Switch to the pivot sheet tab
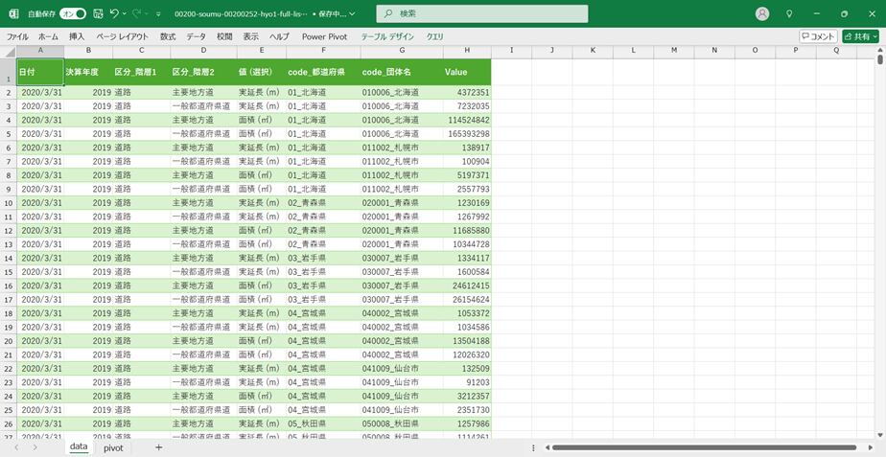Image resolution: width=886 pixels, height=457 pixels. (x=113, y=447)
